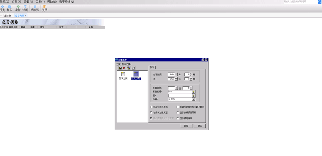Enable the 显示禁用科目 checkbox
322x156 pixels.
pos(178,118)
